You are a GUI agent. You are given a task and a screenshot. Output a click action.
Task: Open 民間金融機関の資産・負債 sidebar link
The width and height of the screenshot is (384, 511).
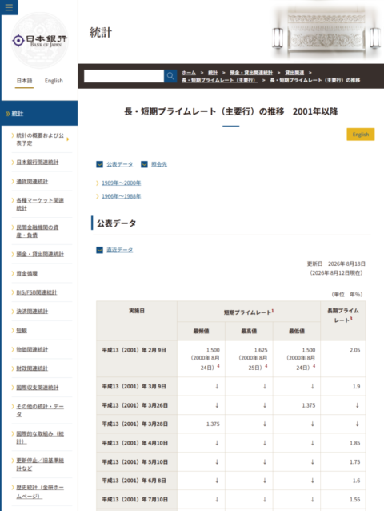point(38,231)
